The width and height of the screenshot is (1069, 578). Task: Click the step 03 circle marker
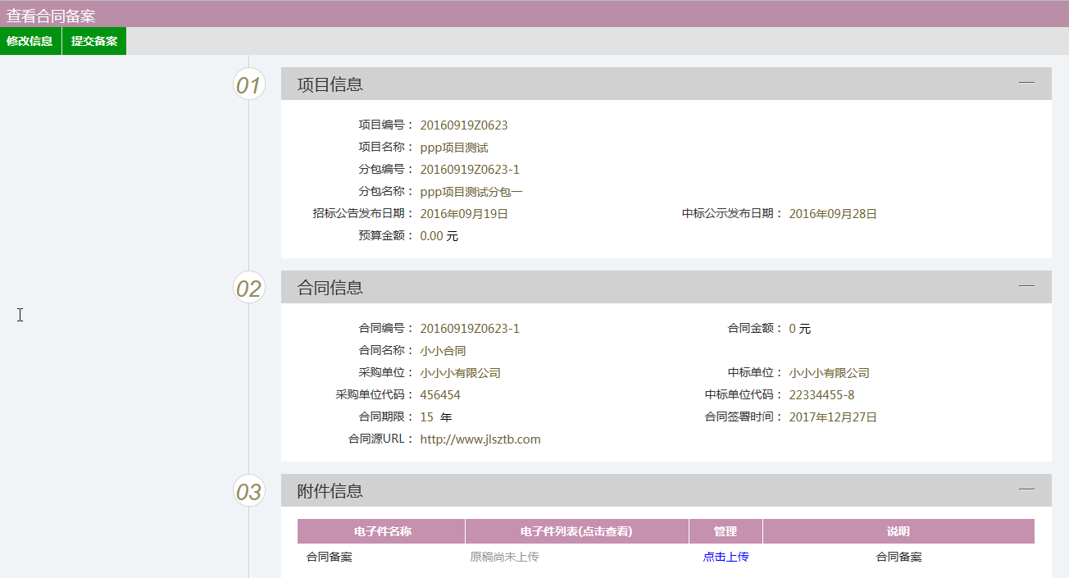point(248,491)
